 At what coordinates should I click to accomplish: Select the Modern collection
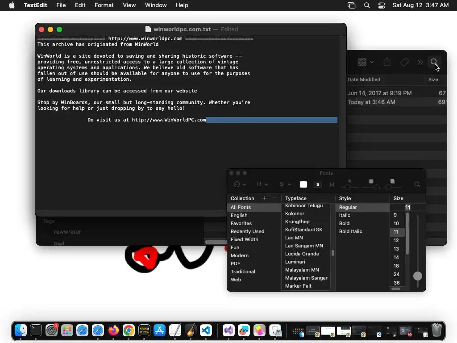click(254, 255)
